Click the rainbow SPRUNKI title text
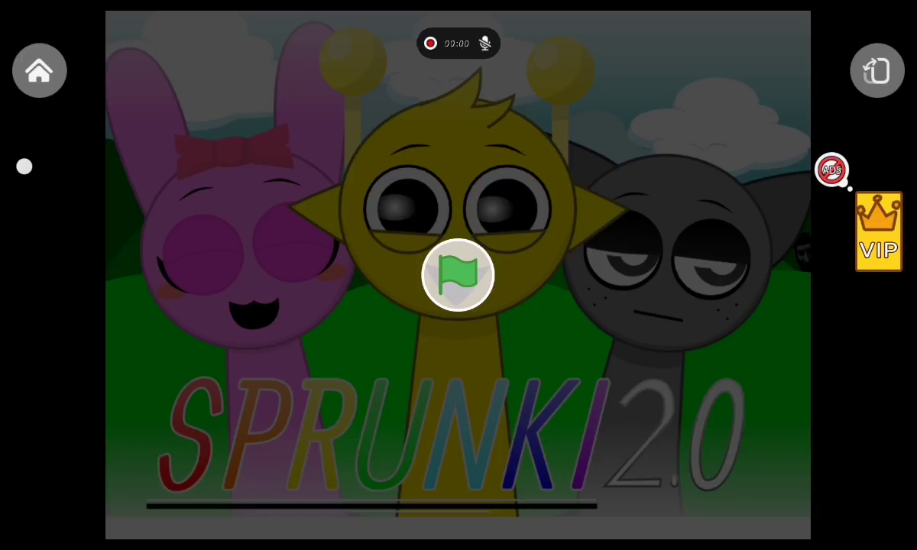The image size is (917, 550). (x=382, y=435)
